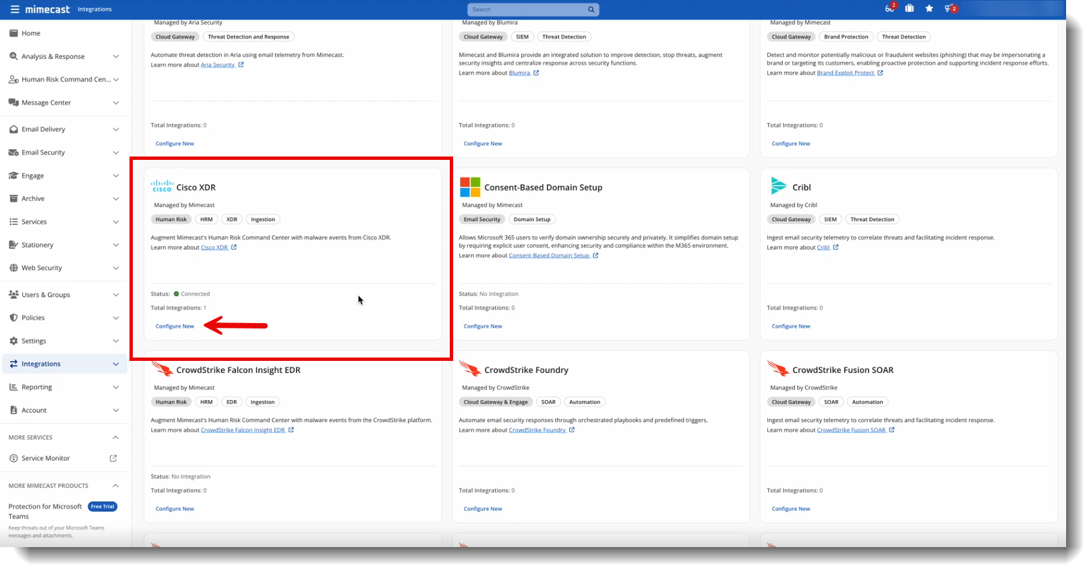1087x568 pixels.
Task: Open the Home menu item
Action: click(31, 33)
